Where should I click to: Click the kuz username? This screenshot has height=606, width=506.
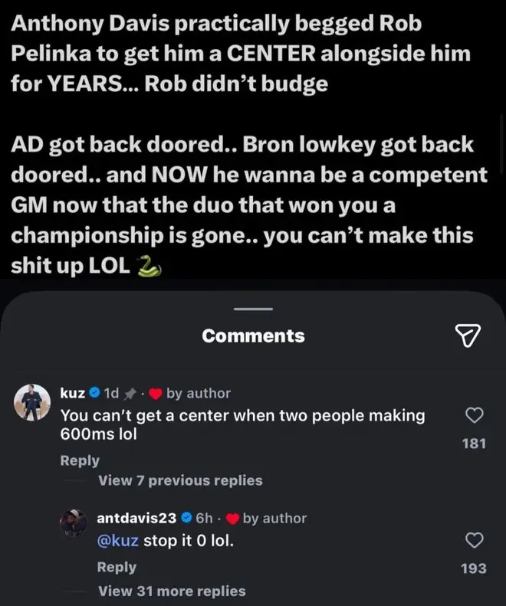(x=73, y=393)
